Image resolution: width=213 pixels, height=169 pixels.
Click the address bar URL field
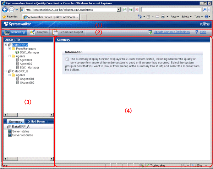pyautogui.click(x=69, y=10)
